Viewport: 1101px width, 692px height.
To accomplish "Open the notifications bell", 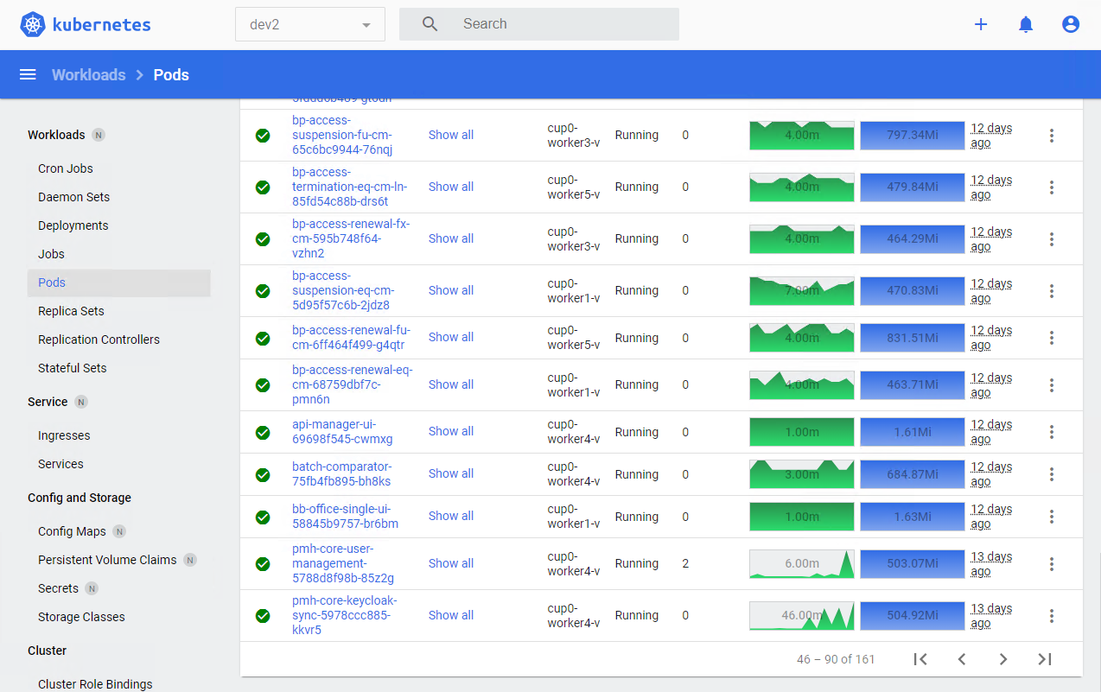I will pos(1026,24).
